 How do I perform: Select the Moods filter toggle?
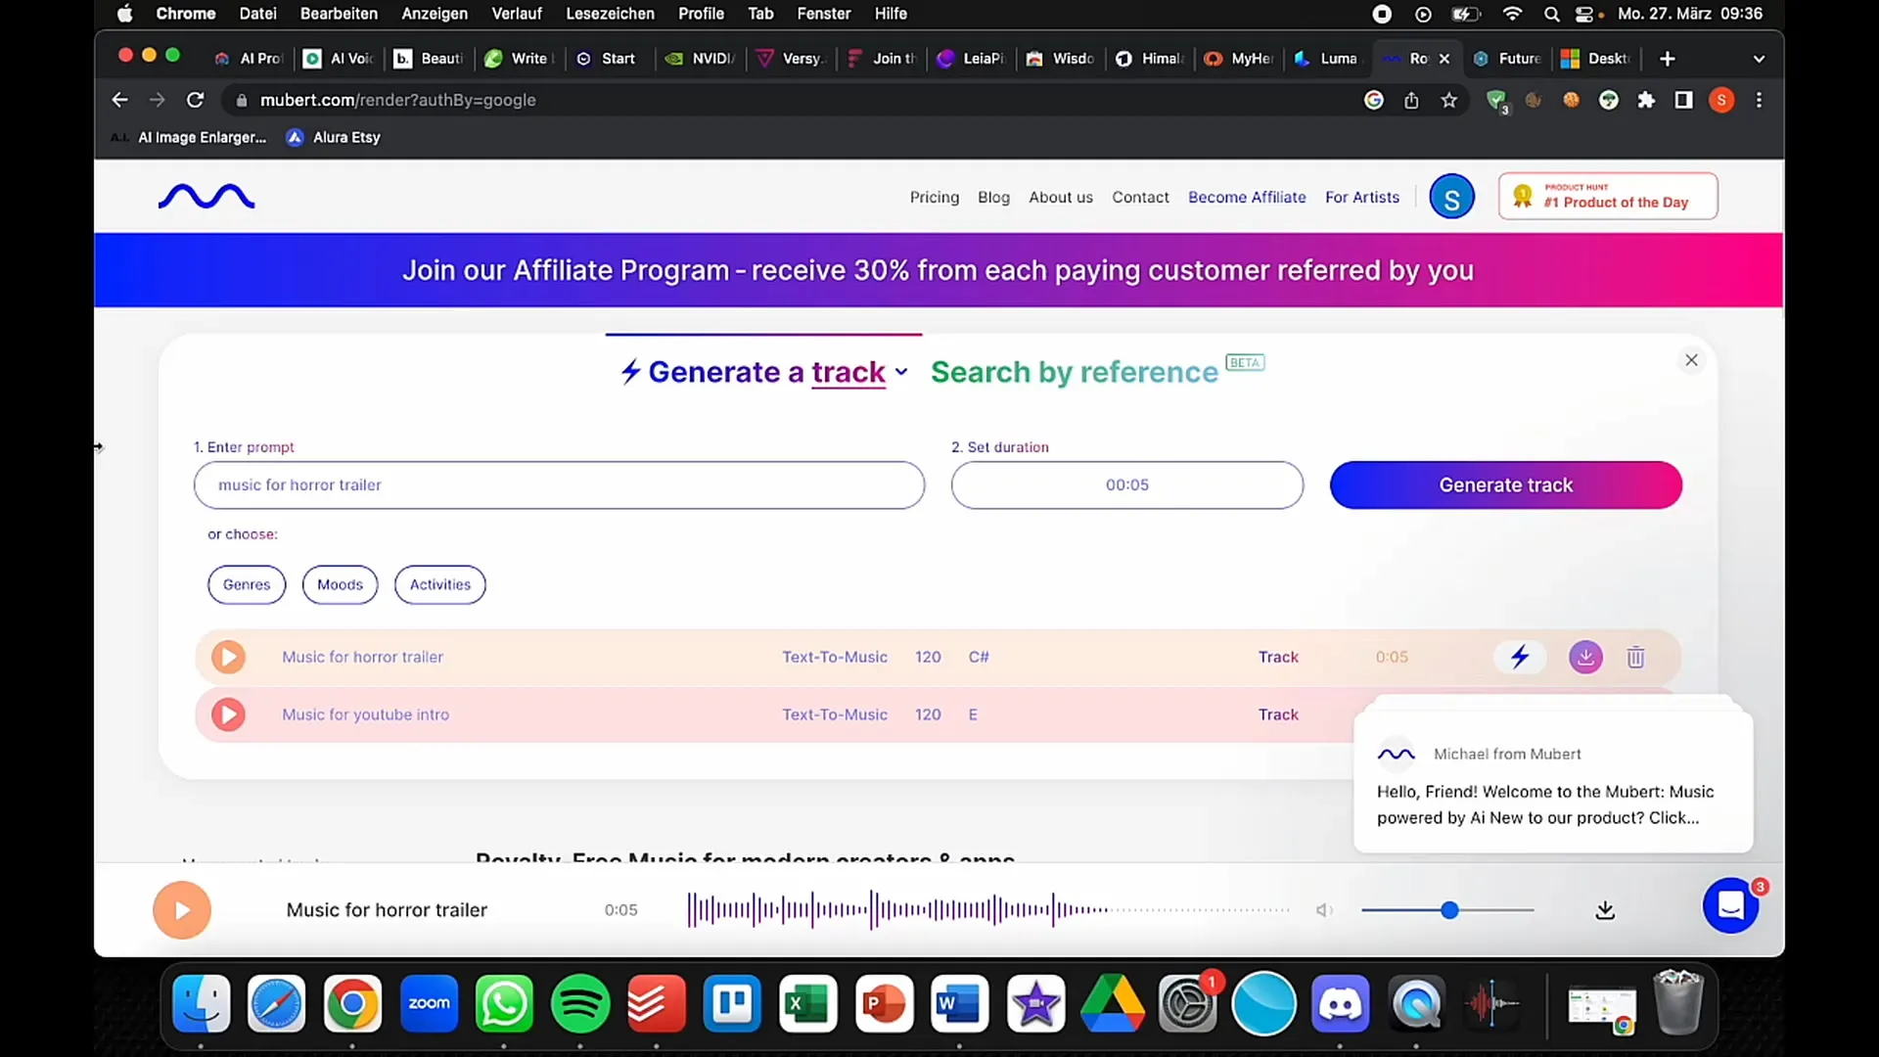click(340, 583)
